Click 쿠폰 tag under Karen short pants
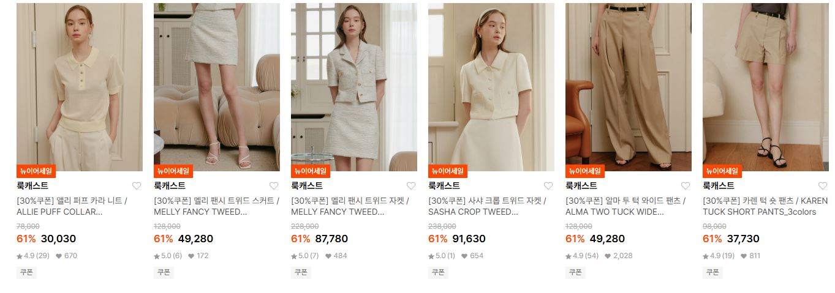Viewport: 835px width, 293px height. click(x=712, y=272)
